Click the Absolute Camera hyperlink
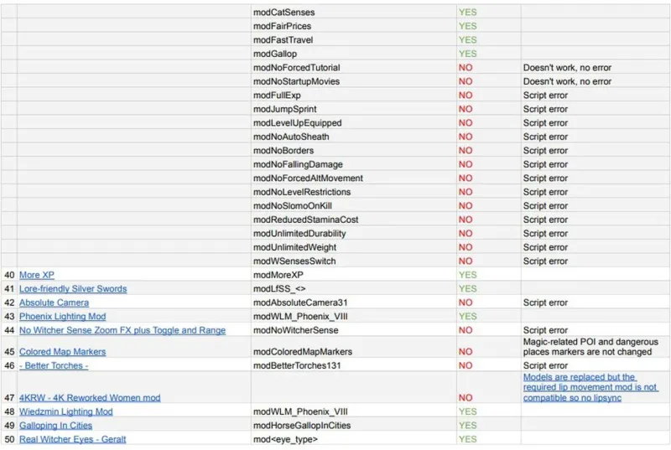The width and height of the screenshot is (671, 450). pos(54,303)
